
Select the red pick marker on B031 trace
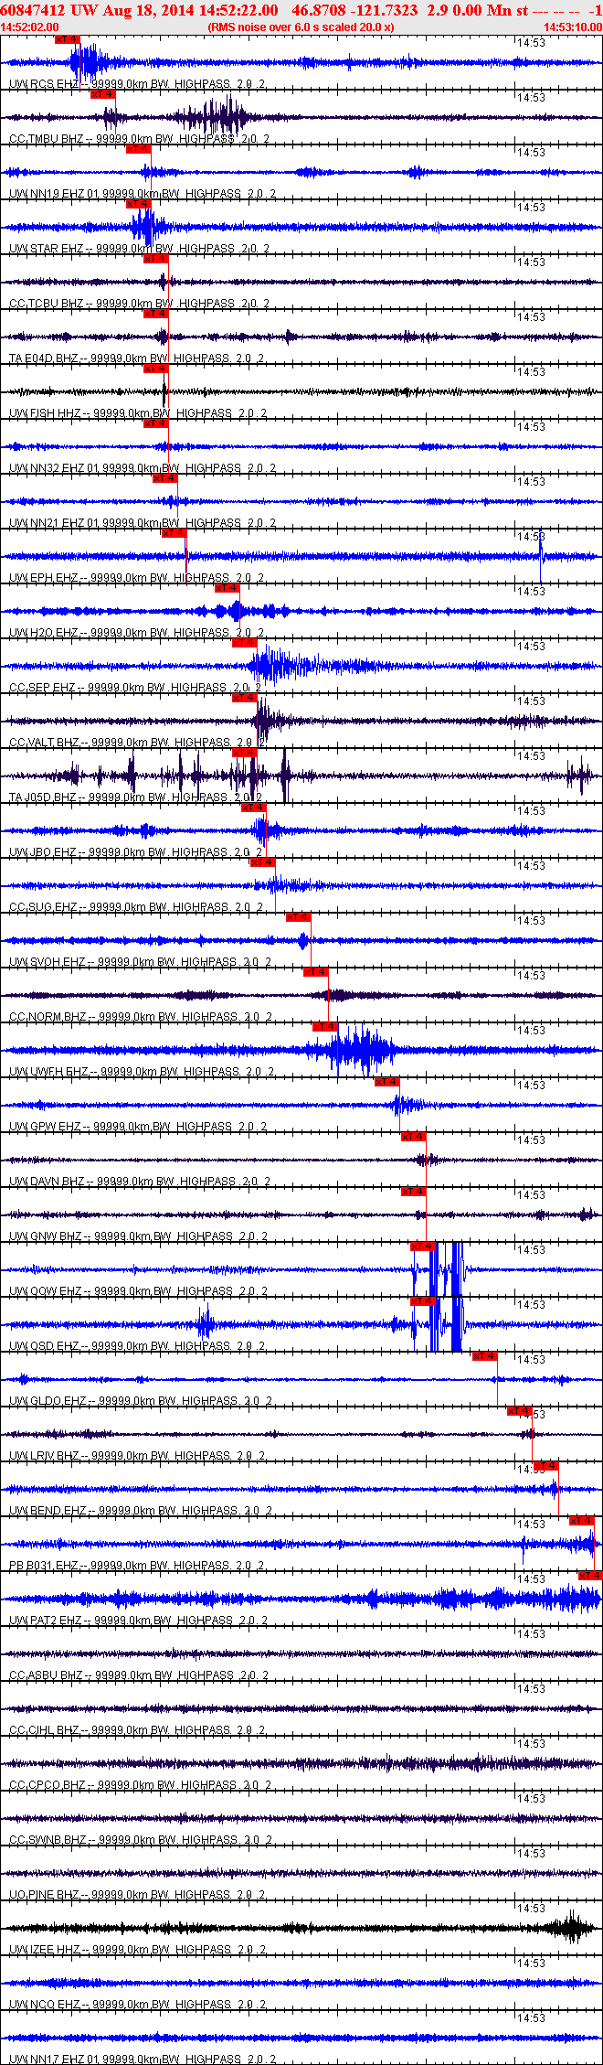[582, 1521]
